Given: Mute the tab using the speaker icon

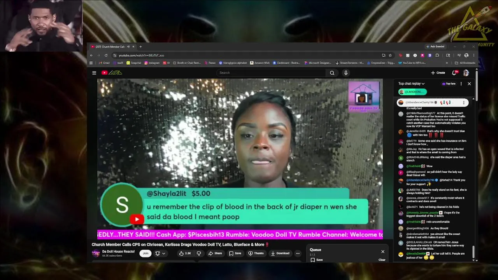Looking at the screenshot, I should [128, 47].
